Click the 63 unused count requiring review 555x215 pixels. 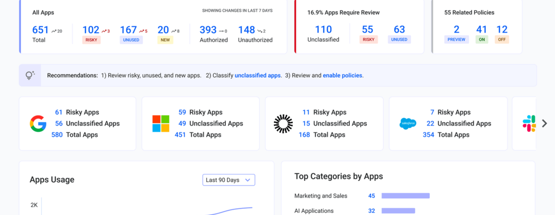click(399, 29)
